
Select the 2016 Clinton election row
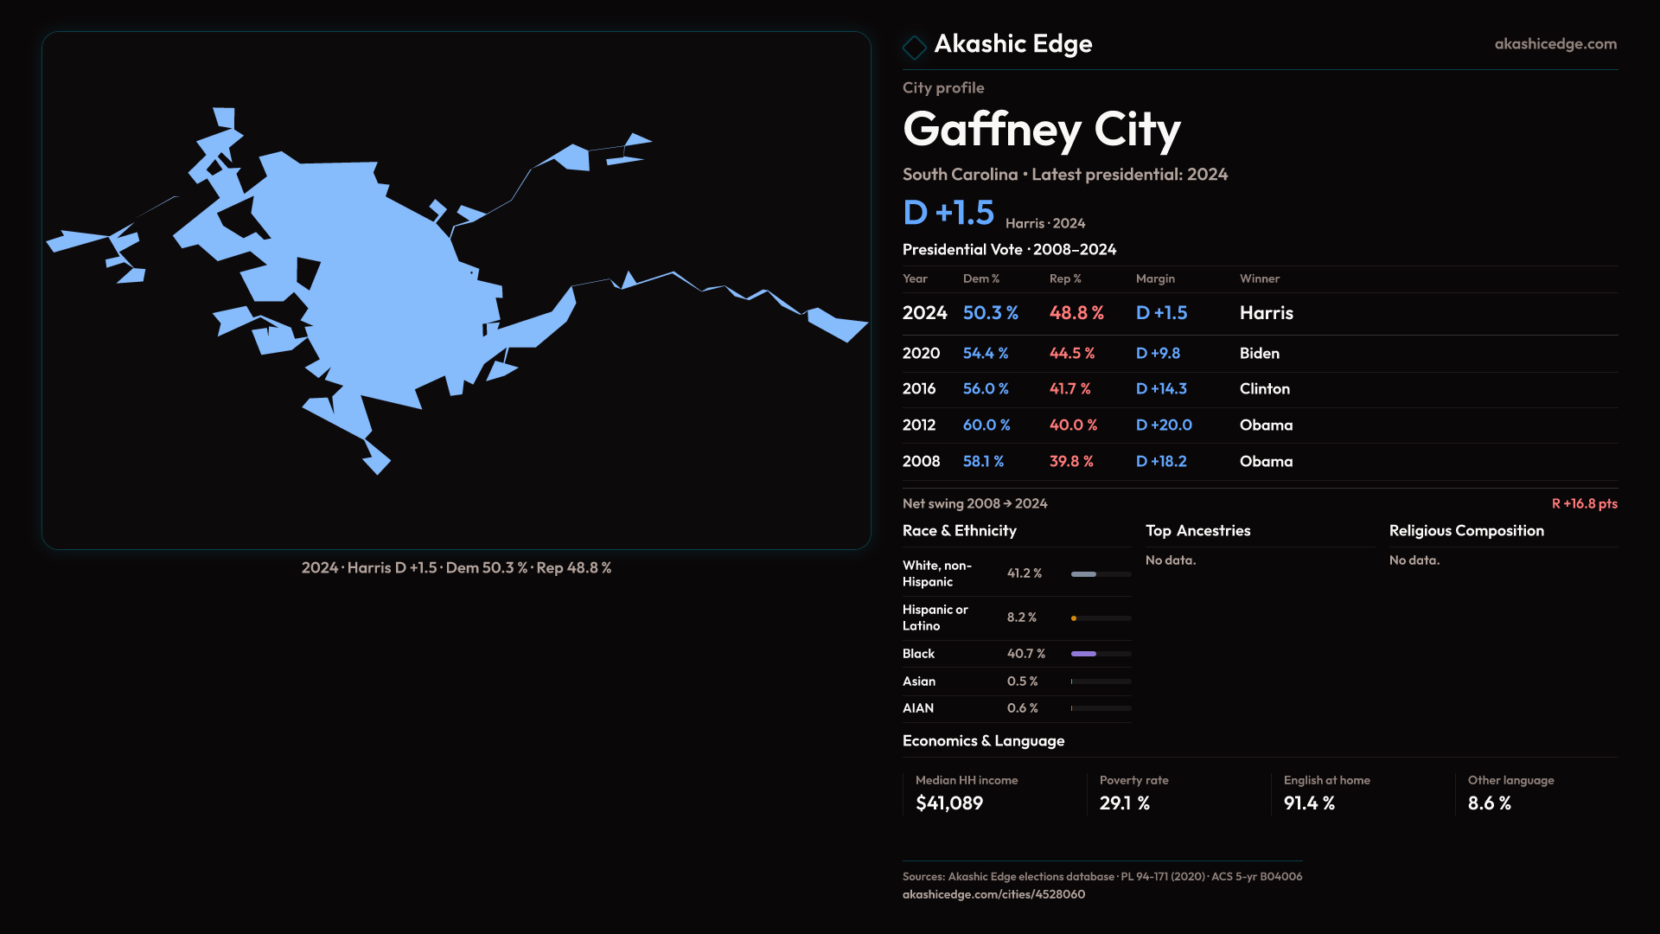click(1259, 389)
